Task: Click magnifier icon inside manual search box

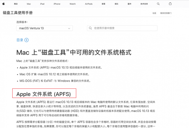Action: coord(90,28)
